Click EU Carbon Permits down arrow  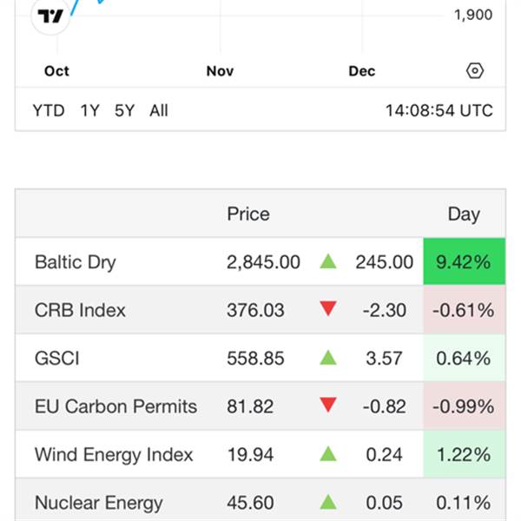click(328, 406)
